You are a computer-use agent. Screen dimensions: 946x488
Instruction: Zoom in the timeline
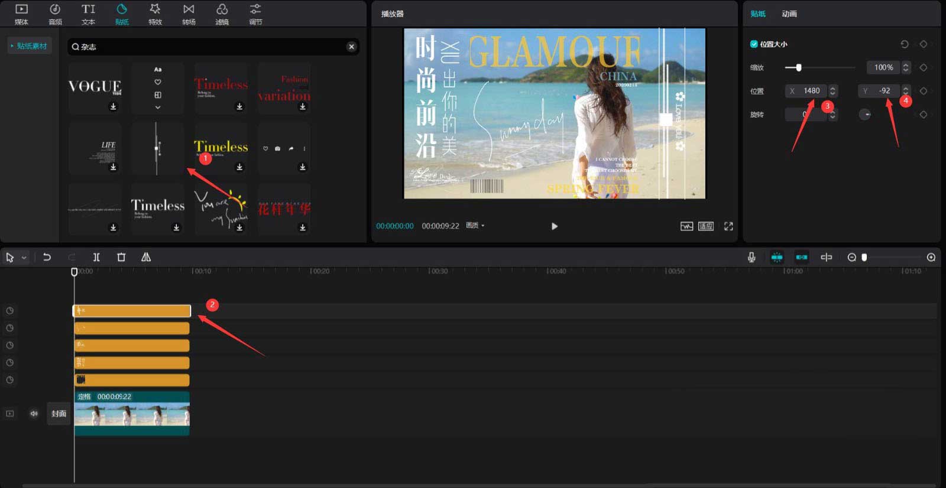point(931,257)
